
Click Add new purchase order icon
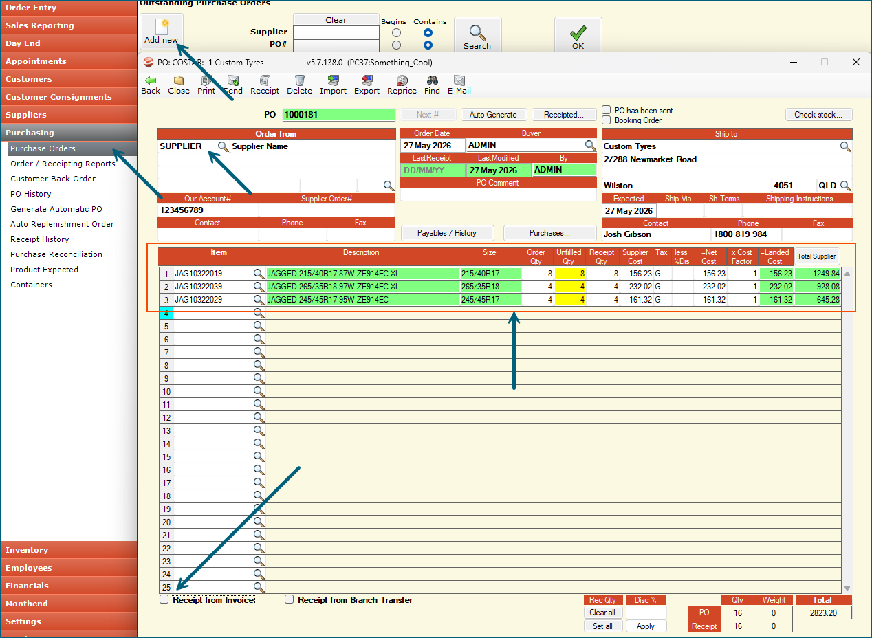click(162, 32)
